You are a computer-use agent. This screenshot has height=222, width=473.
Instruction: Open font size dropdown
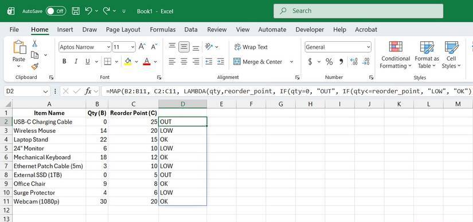coord(133,47)
